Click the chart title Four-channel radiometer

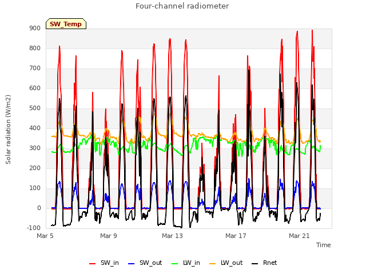pos(182,6)
